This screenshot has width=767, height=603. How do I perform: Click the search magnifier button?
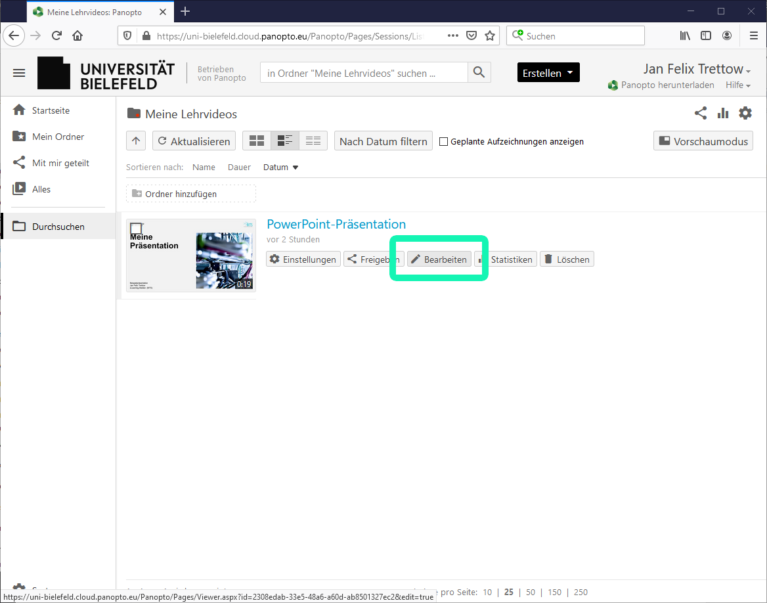point(479,73)
